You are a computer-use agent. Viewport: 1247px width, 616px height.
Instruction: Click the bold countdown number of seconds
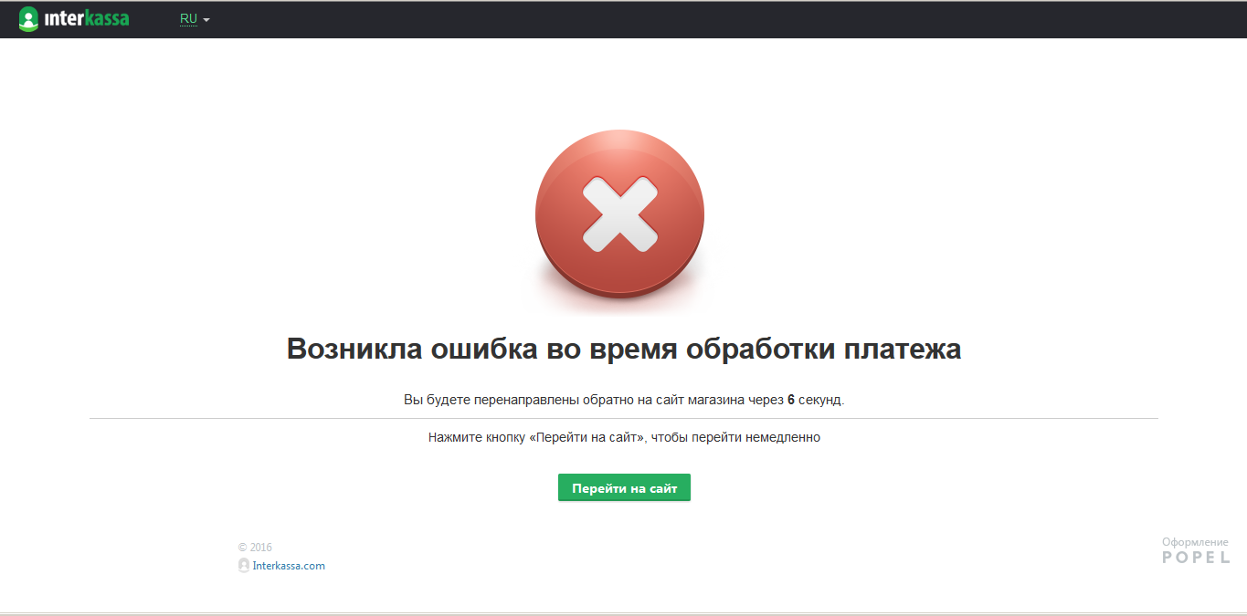[791, 400]
